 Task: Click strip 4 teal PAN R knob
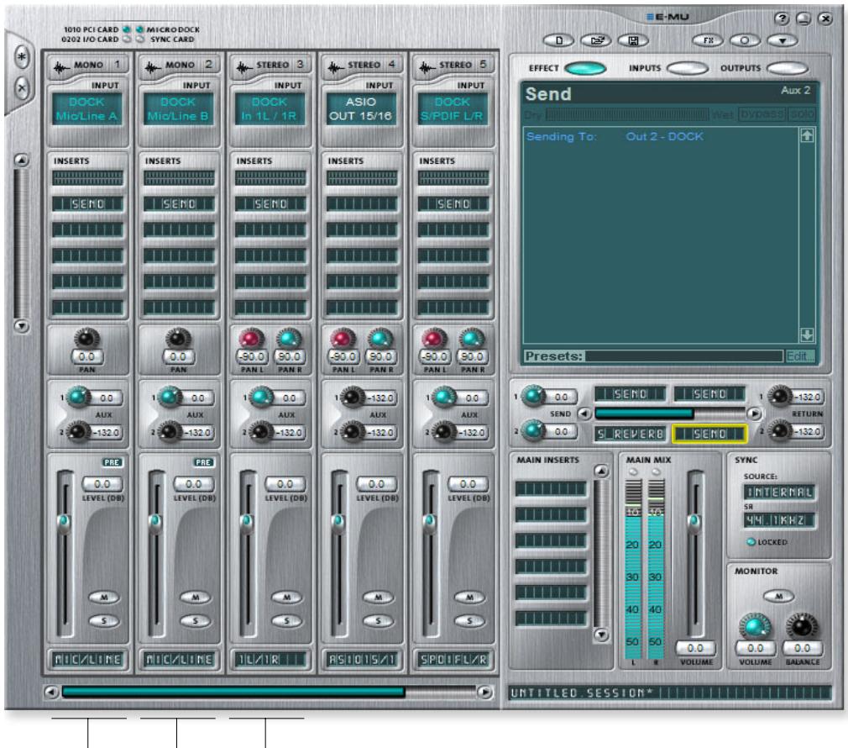tap(380, 339)
